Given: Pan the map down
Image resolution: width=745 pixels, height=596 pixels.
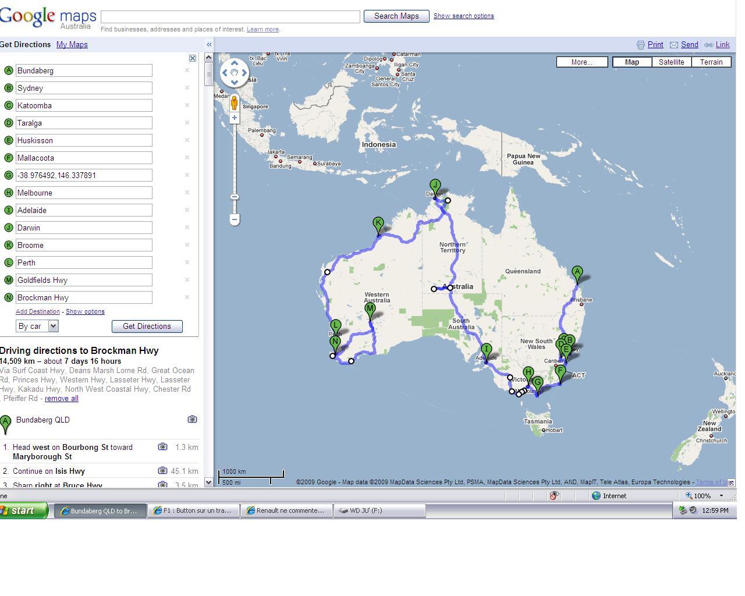Looking at the screenshot, I should 235,82.
